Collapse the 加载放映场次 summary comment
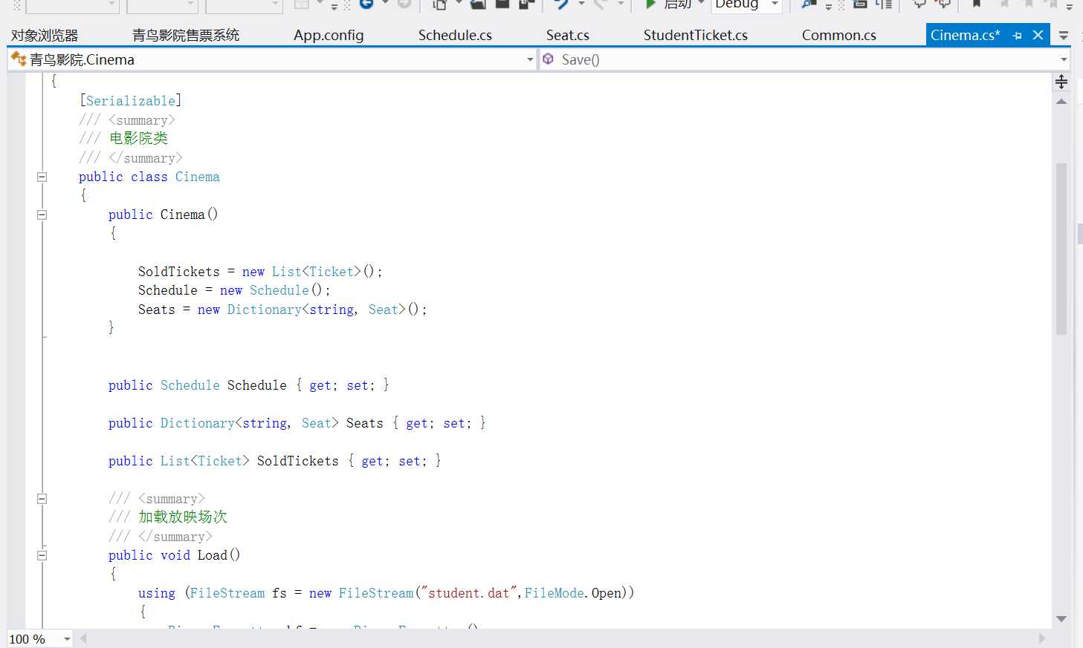 (x=42, y=499)
